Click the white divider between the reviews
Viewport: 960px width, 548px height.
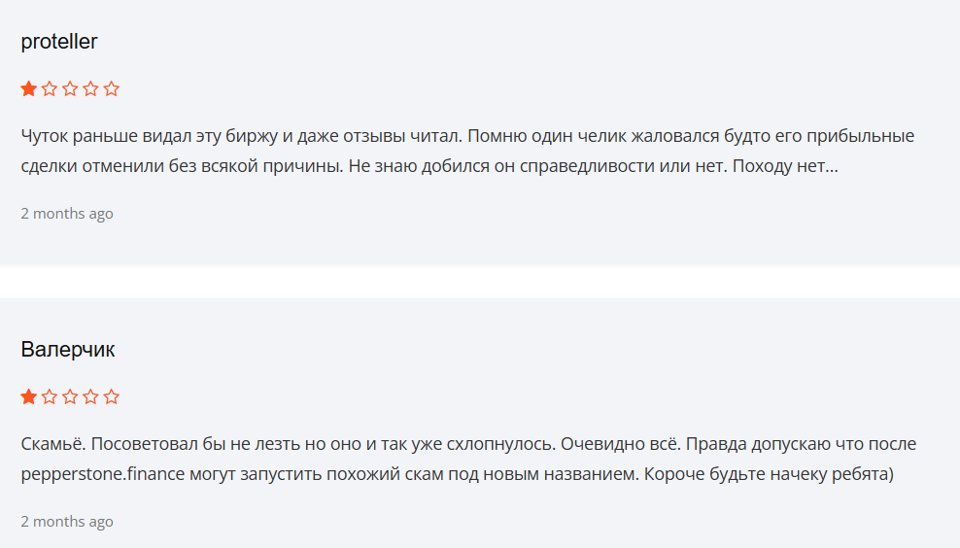click(x=480, y=282)
